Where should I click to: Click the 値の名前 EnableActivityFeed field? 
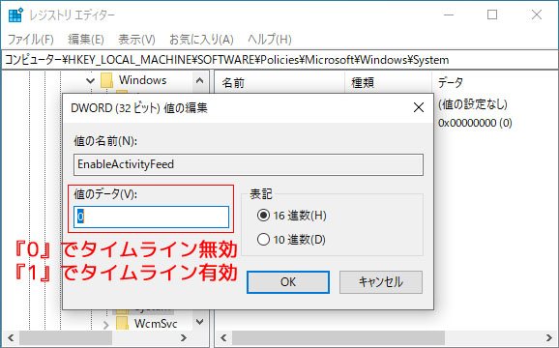249,164
